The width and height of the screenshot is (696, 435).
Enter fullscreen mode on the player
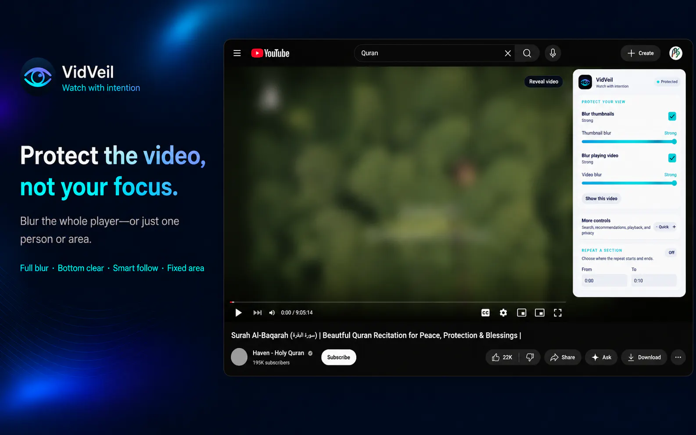558,313
